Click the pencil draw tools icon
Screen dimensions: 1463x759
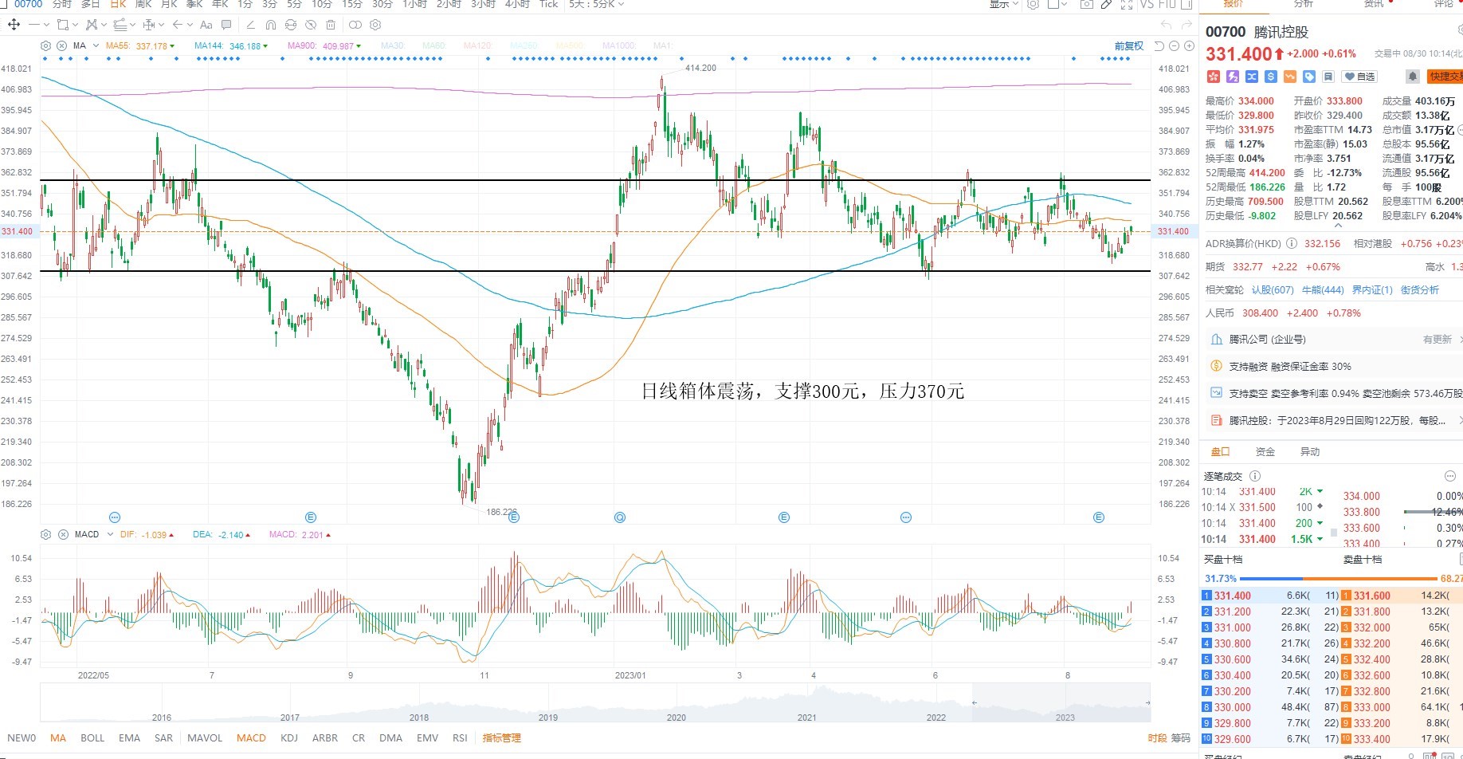click(1106, 4)
